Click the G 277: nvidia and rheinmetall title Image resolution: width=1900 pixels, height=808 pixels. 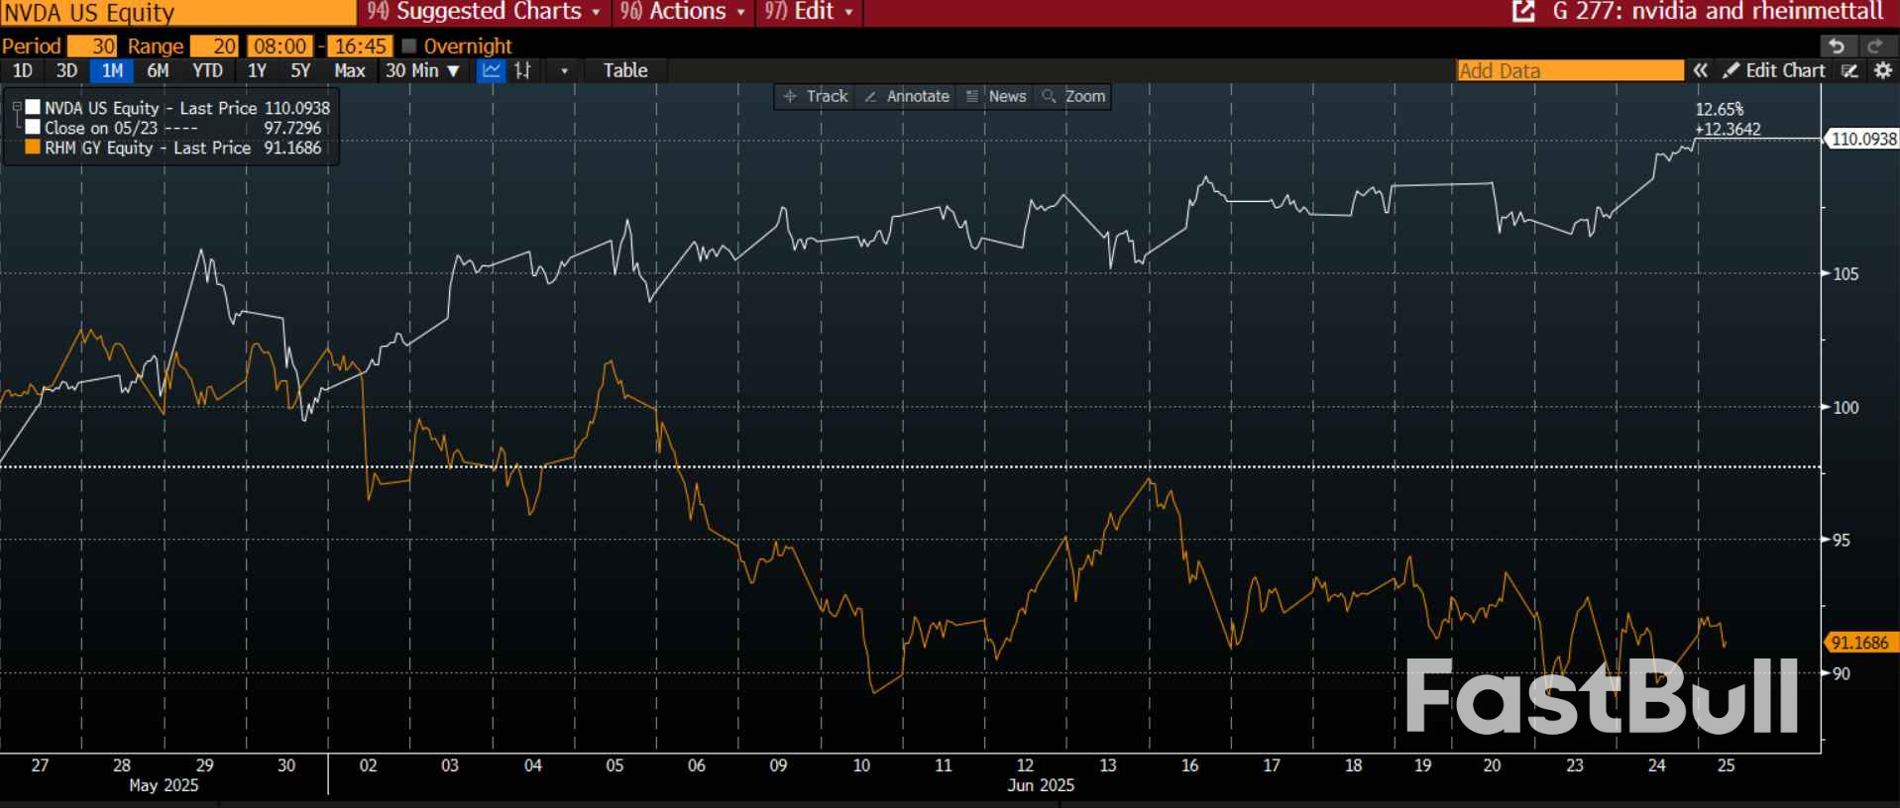1717,12
